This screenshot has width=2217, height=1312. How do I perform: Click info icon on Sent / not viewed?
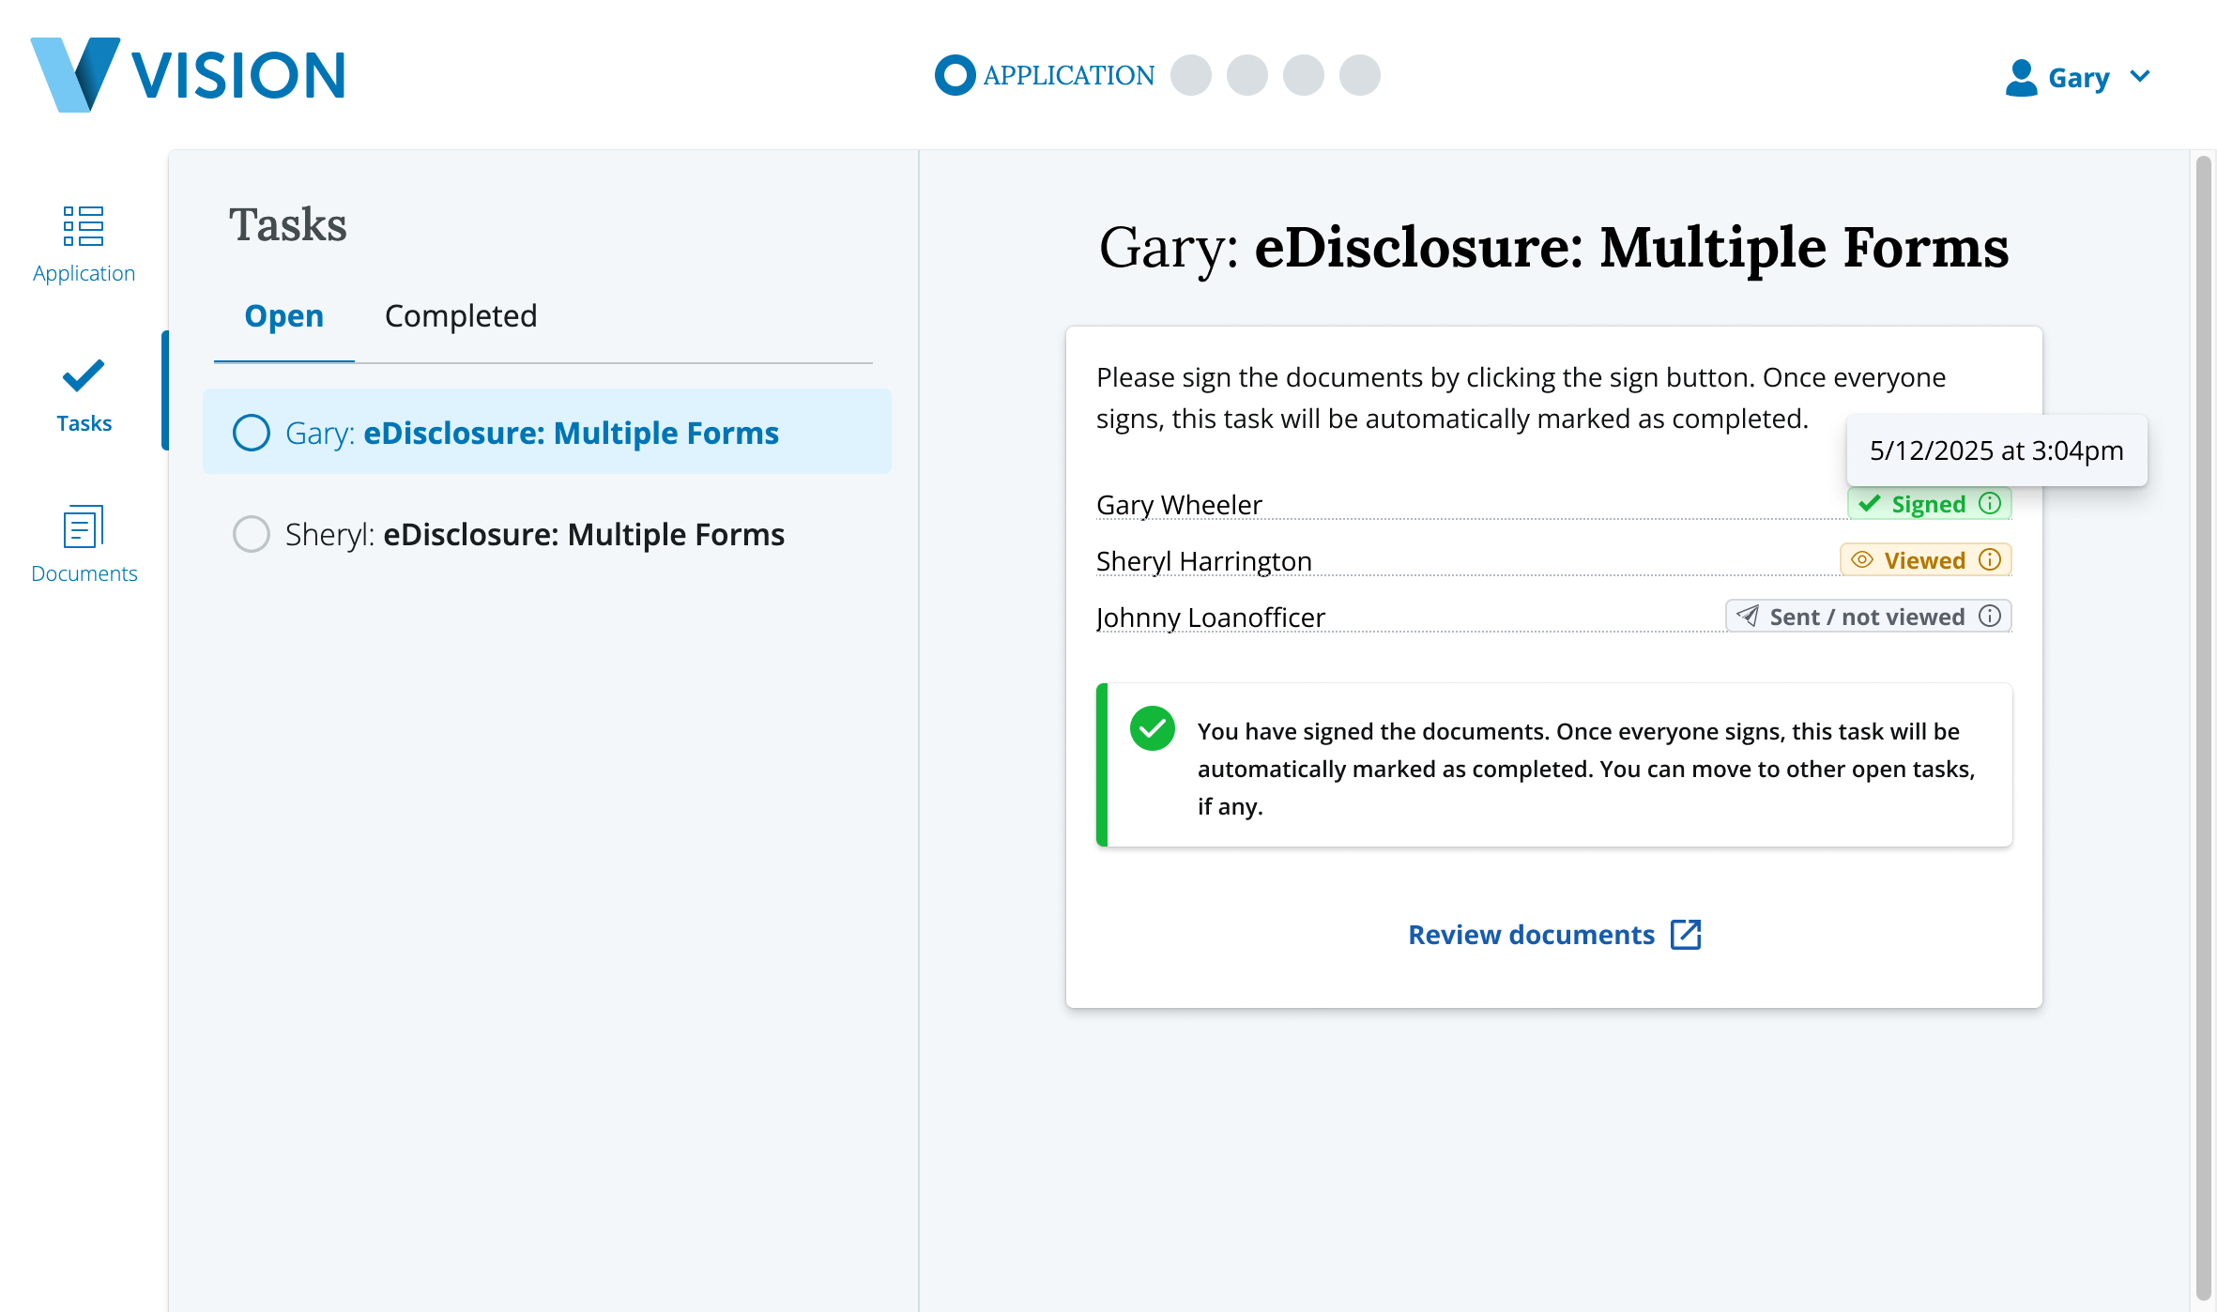click(x=1990, y=616)
